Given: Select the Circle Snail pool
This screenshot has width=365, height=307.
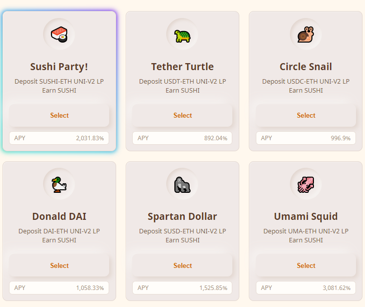Looking at the screenshot, I should [x=306, y=115].
